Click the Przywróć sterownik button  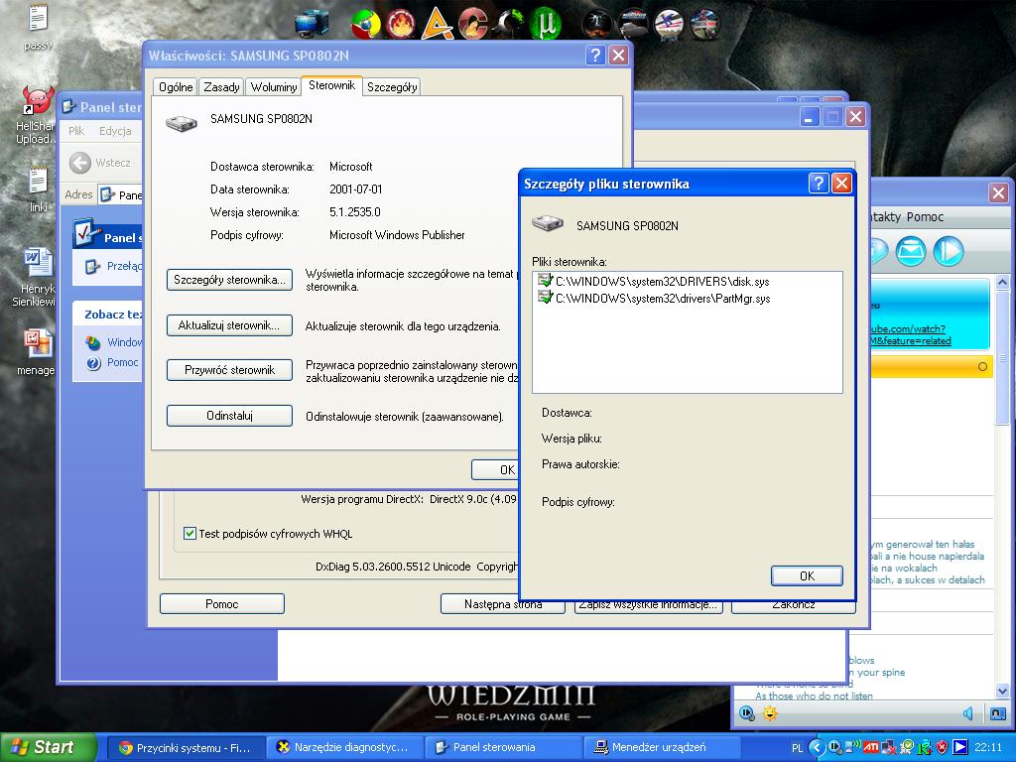tap(229, 370)
